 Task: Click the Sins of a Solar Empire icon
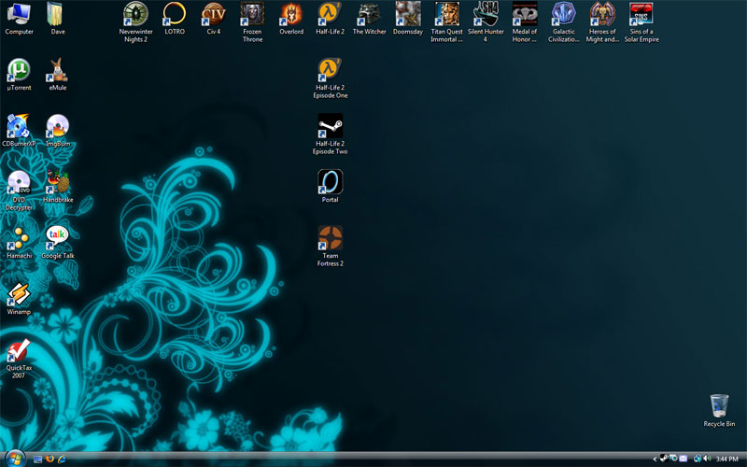pyautogui.click(x=641, y=14)
